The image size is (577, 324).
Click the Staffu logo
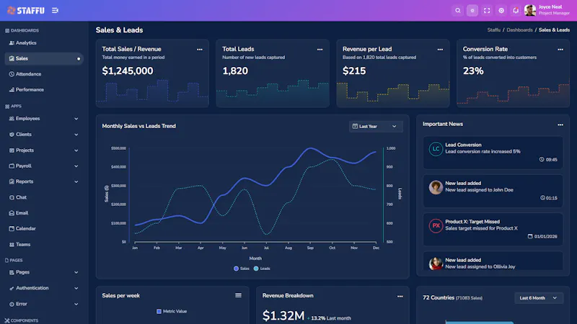26,11
